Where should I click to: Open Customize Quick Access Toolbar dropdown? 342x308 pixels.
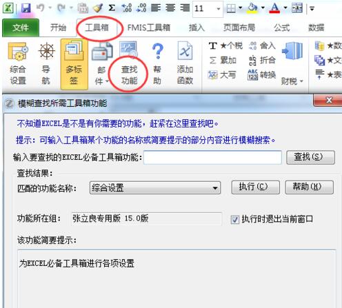(312, 9)
